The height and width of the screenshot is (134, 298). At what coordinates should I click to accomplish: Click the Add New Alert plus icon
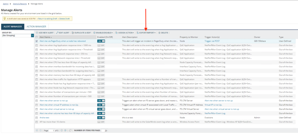click(x=37, y=33)
